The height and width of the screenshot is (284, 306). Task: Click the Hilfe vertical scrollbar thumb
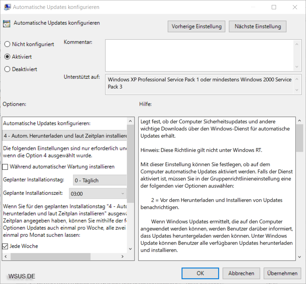coord(300,138)
